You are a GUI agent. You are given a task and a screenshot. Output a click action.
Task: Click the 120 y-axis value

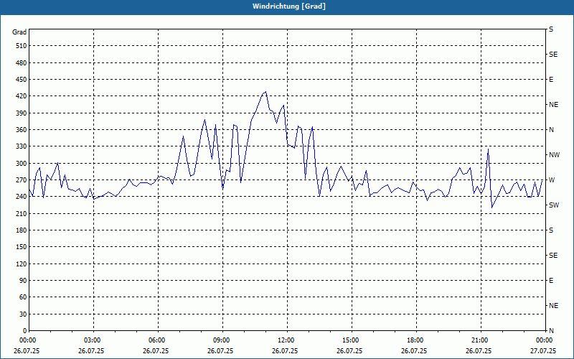pos(22,264)
